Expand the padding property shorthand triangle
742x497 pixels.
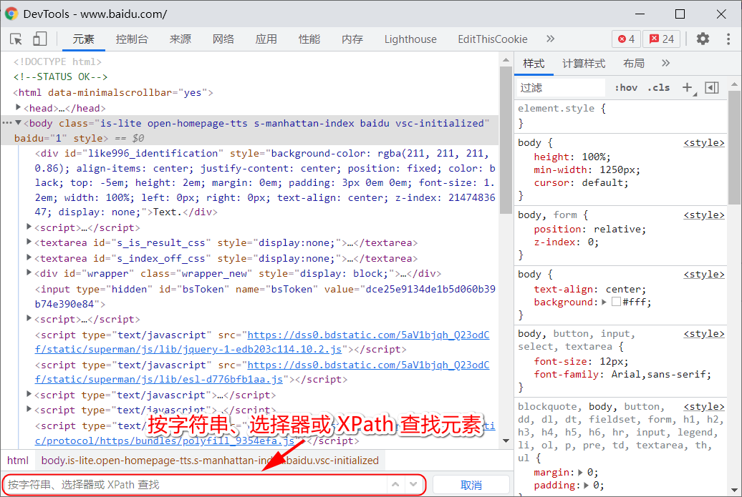point(587,485)
